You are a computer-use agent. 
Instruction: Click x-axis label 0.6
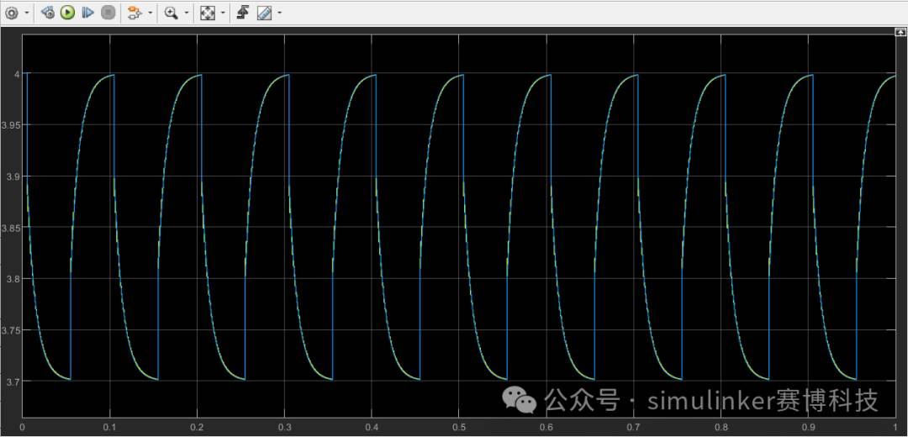tap(546, 427)
